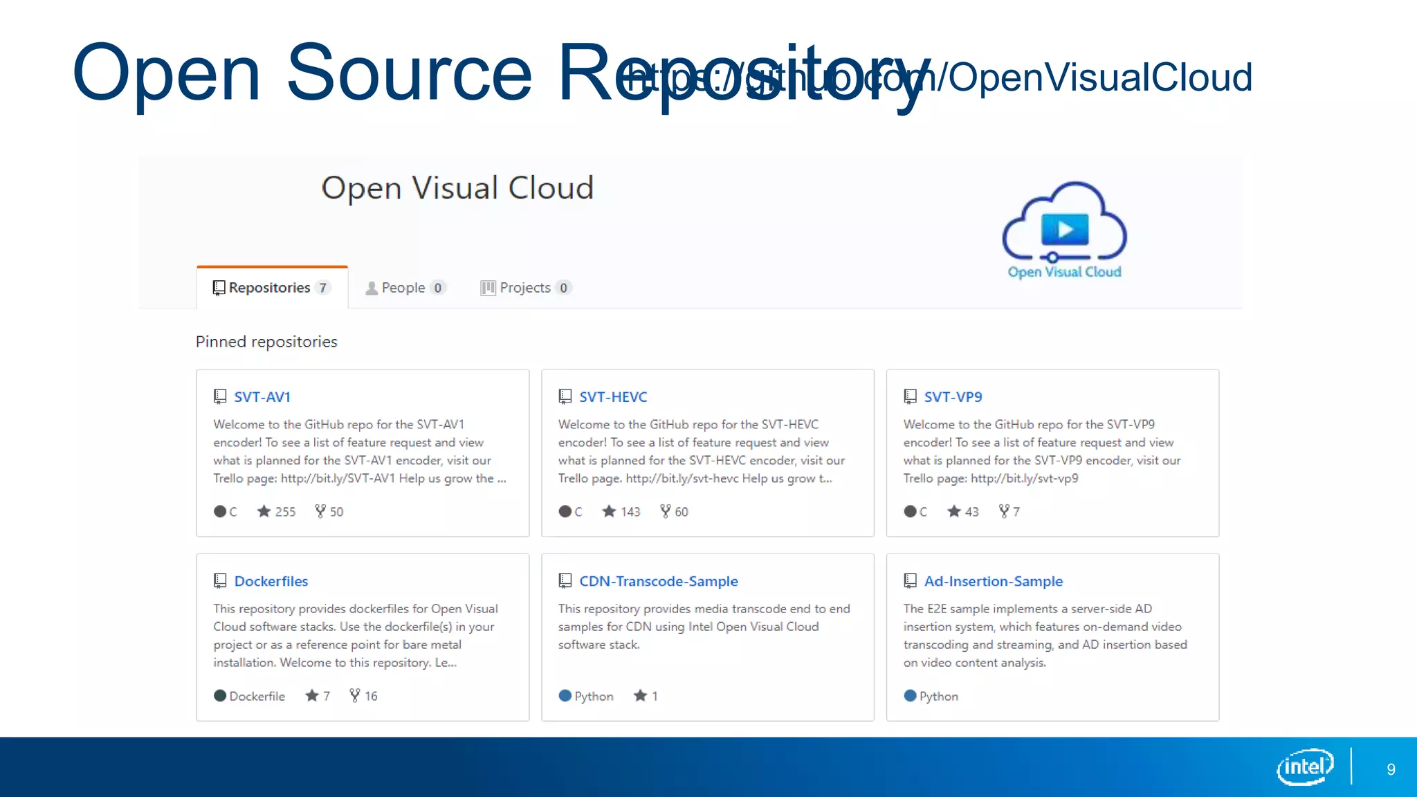Open the CDN-Transcode-Sample repository link
1417x797 pixels.
pyautogui.click(x=659, y=581)
